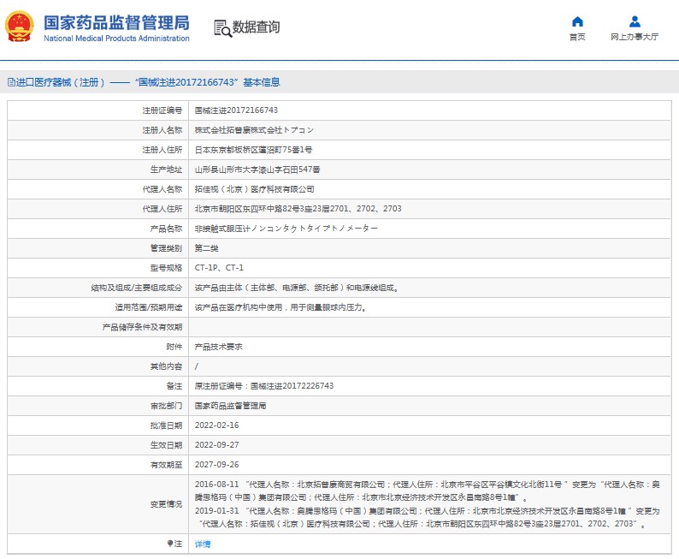This screenshot has height=559, width=679.
Task: Click the 备注 label
Action: point(174,386)
